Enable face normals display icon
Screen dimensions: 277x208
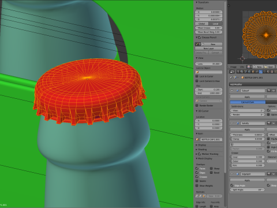(x=204, y=196)
